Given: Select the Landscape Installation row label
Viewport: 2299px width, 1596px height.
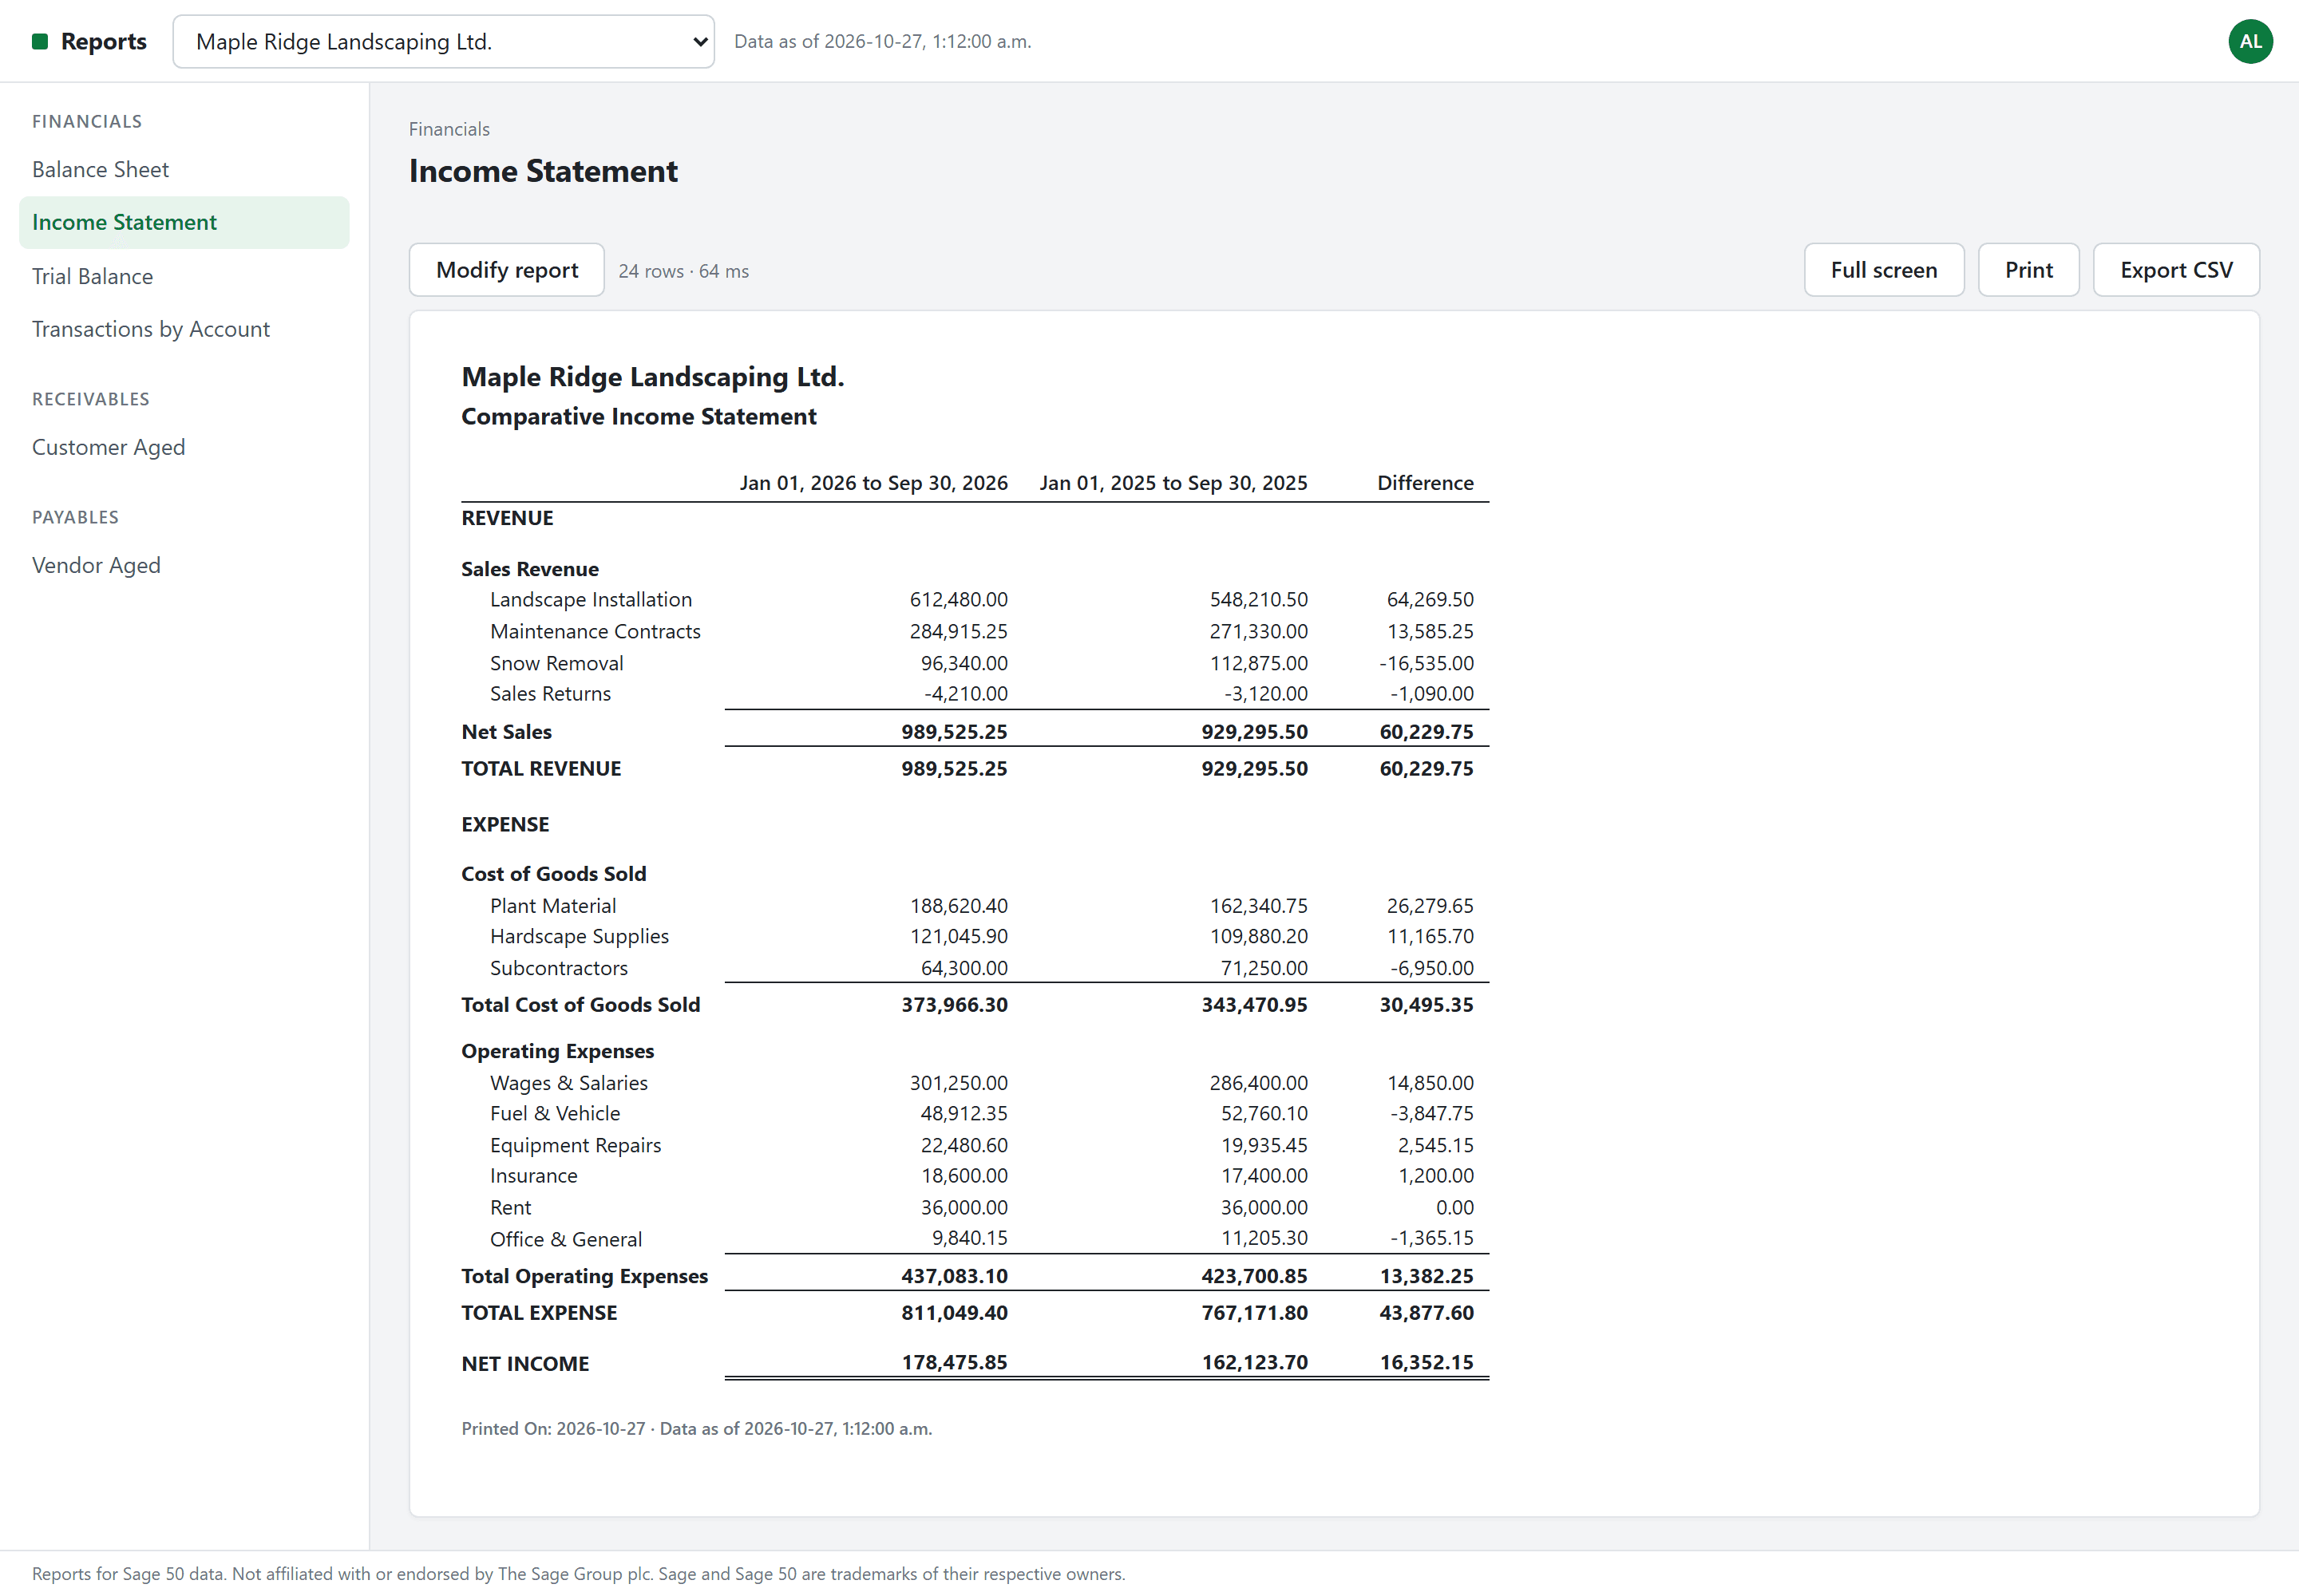Looking at the screenshot, I should coord(590,599).
